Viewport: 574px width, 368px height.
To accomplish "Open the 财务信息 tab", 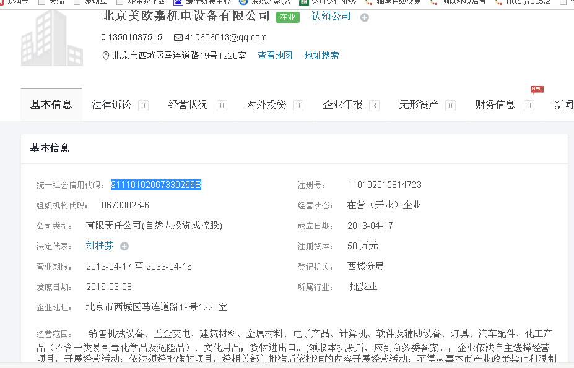I will pos(495,105).
